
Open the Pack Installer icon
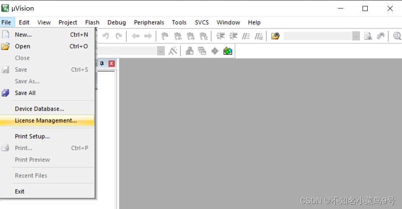click(x=228, y=51)
